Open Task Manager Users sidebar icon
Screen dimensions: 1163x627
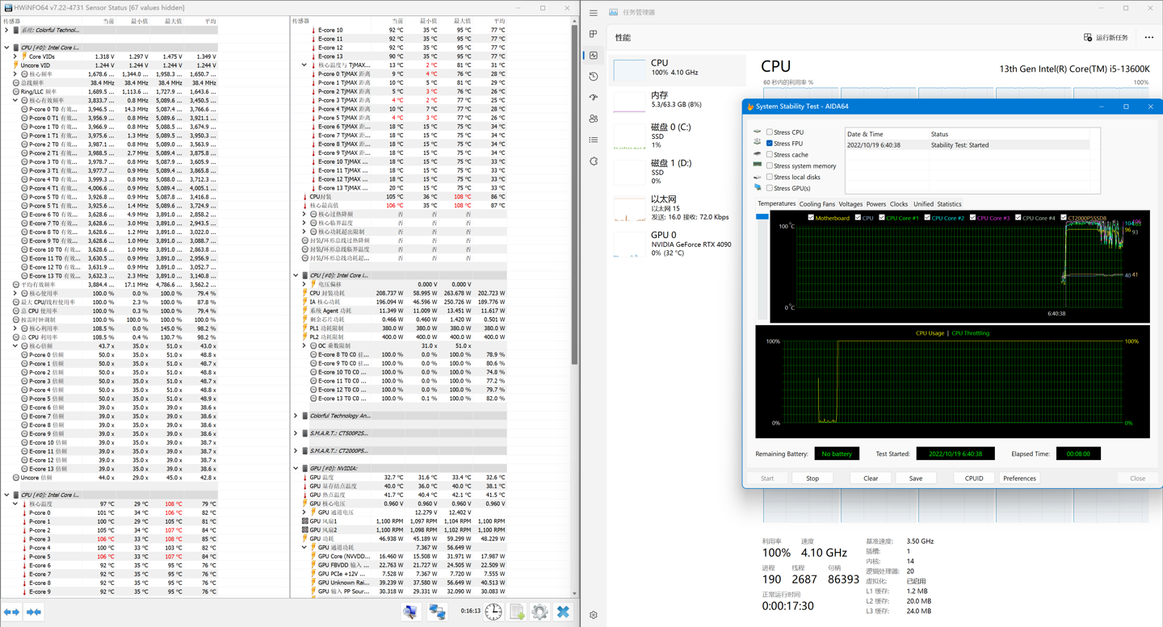(x=594, y=119)
